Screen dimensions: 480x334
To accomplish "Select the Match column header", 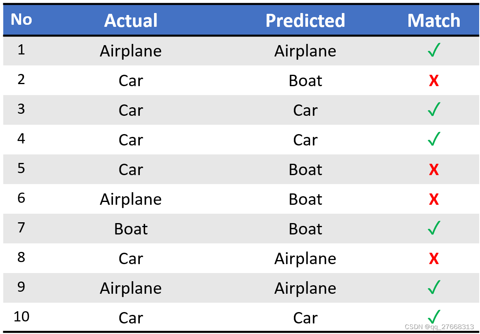I will (x=434, y=20).
